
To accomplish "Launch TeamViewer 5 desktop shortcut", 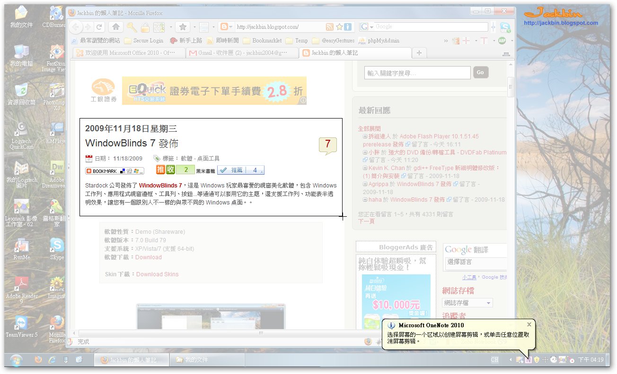I will 21,327.
